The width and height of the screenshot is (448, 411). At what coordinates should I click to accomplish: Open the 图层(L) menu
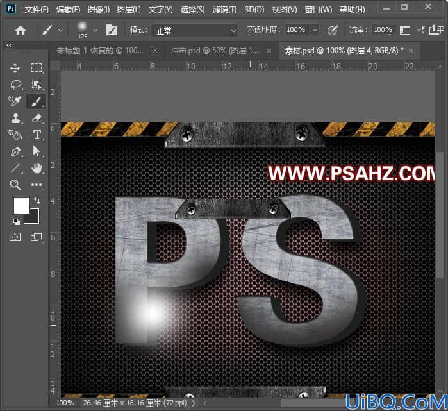pyautogui.click(x=129, y=10)
